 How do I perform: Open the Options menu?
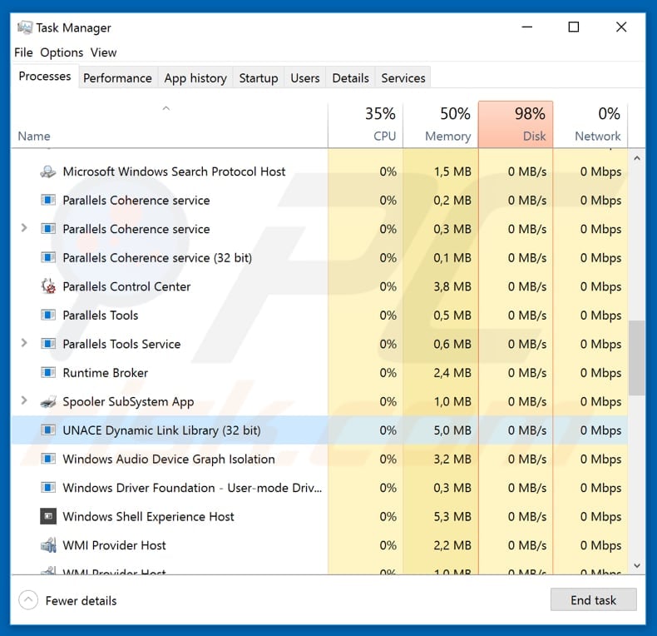click(x=62, y=52)
